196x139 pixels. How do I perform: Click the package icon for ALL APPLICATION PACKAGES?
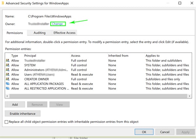(x=8, y=84)
